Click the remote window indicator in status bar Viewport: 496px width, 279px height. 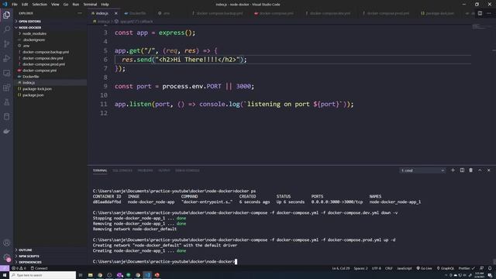click(5, 268)
